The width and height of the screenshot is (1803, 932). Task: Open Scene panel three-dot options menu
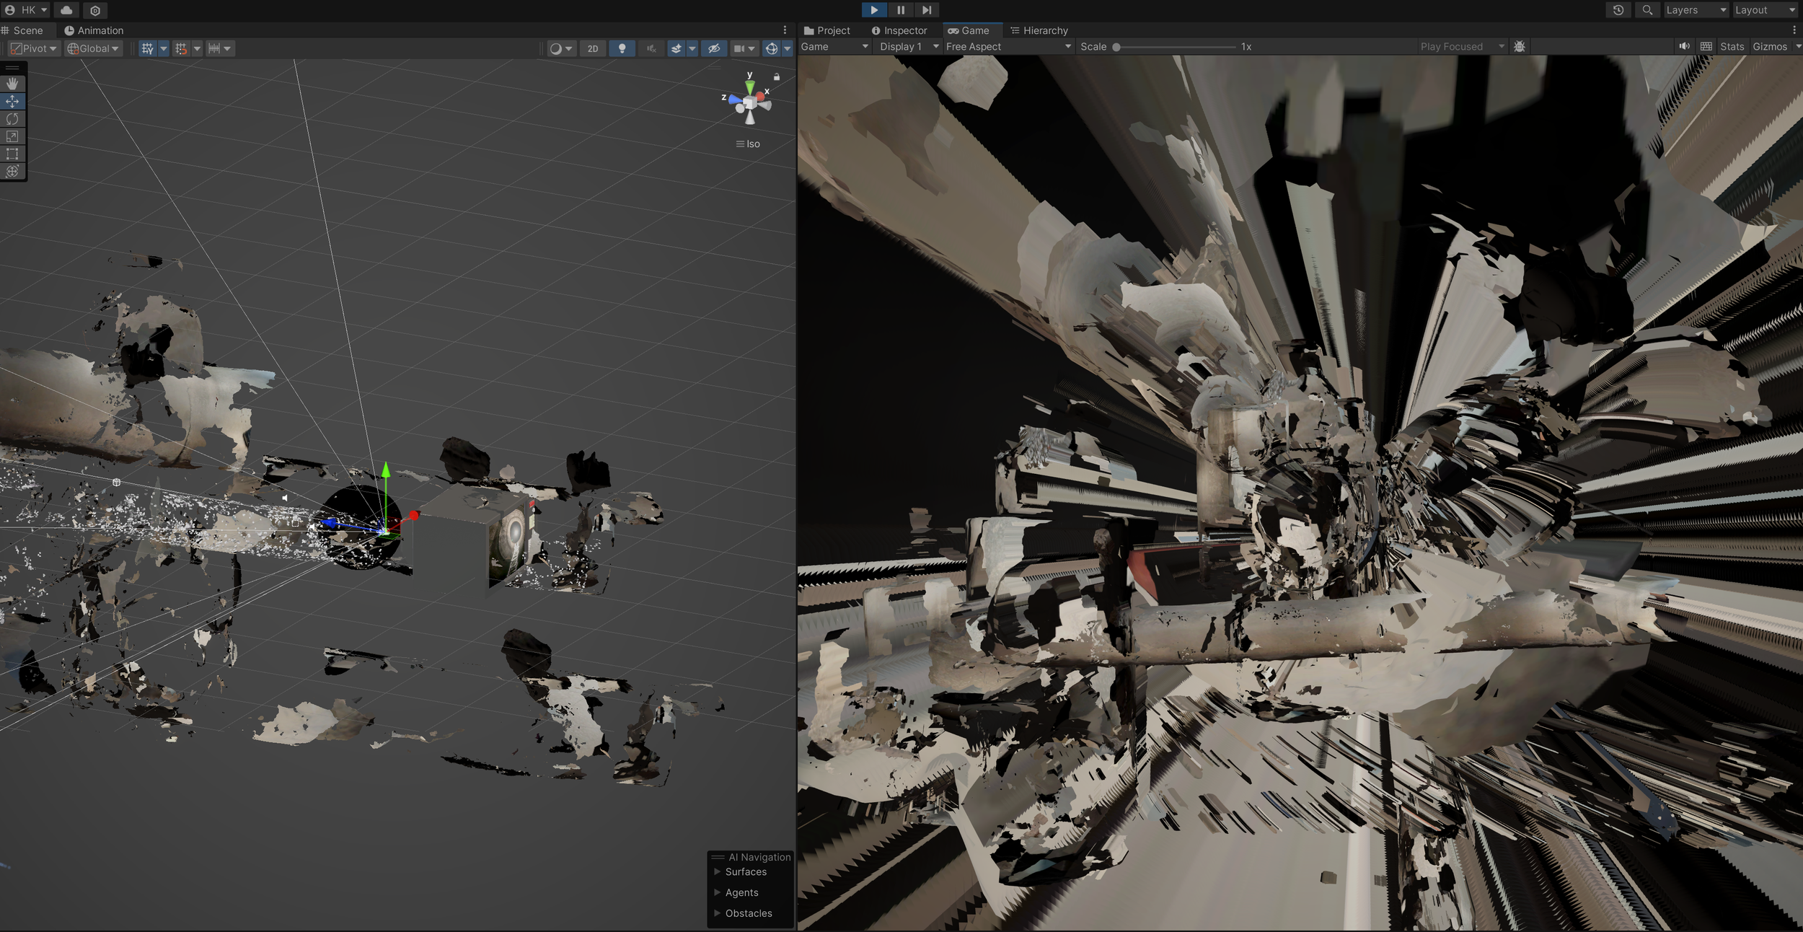click(x=785, y=30)
